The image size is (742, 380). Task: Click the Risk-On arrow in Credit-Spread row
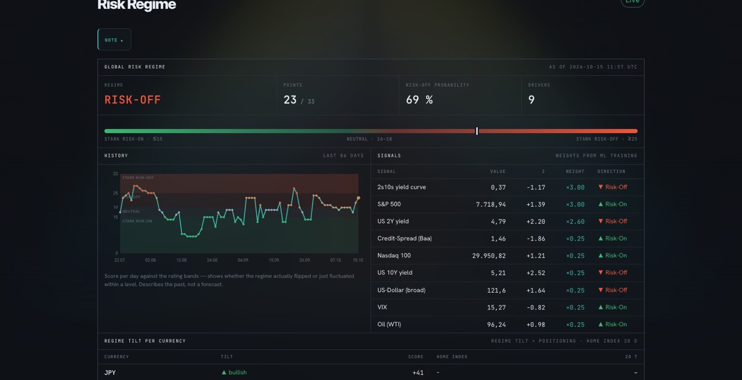[601, 238]
